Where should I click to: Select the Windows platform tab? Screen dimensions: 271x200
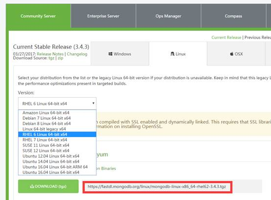pyautogui.click(x=120, y=54)
